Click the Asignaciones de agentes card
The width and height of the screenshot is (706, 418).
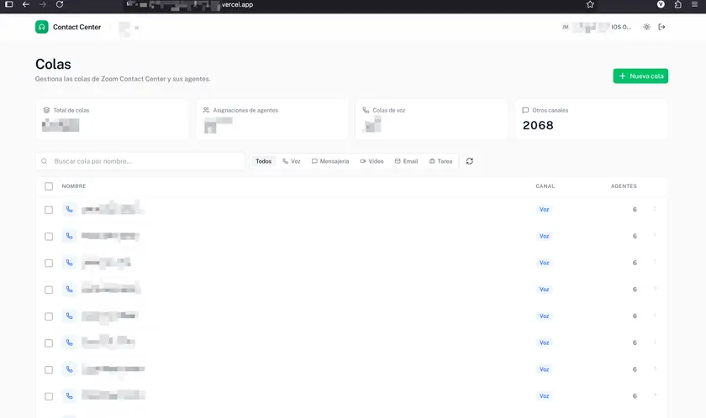pos(272,119)
